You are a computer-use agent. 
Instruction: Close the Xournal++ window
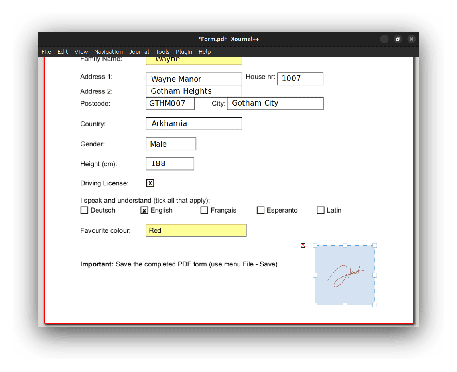[x=411, y=39]
